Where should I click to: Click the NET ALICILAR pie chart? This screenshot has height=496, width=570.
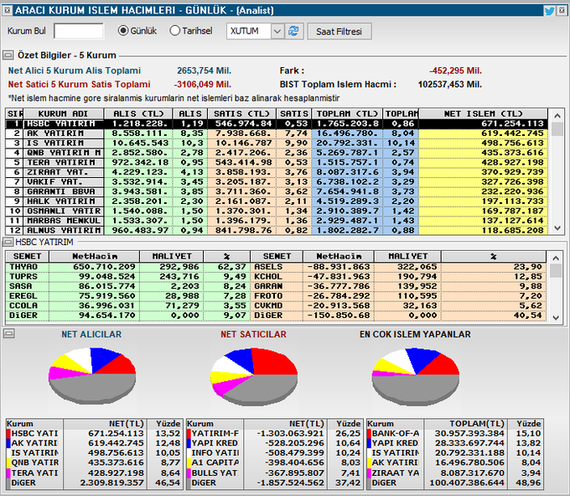tap(92, 376)
